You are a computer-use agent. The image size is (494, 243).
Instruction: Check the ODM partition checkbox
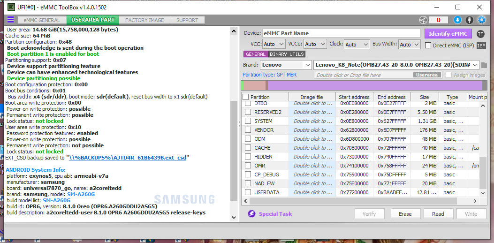point(248,139)
